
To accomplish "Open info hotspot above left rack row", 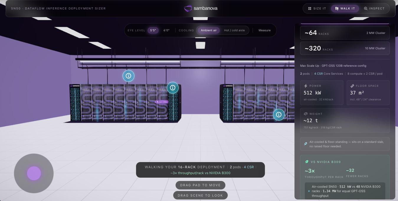I will tap(128, 76).
